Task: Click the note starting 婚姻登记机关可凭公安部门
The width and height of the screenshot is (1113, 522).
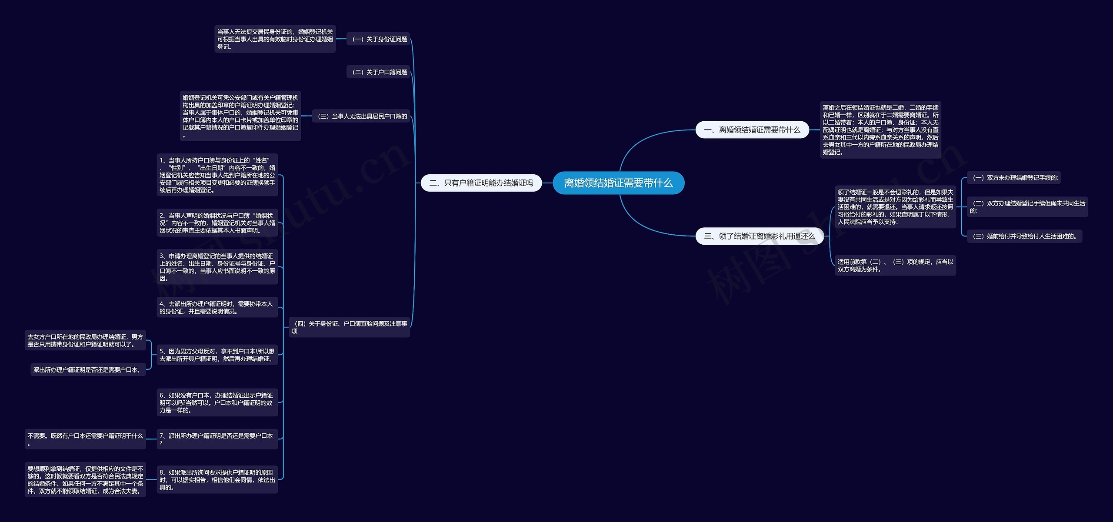Action: tap(240, 116)
